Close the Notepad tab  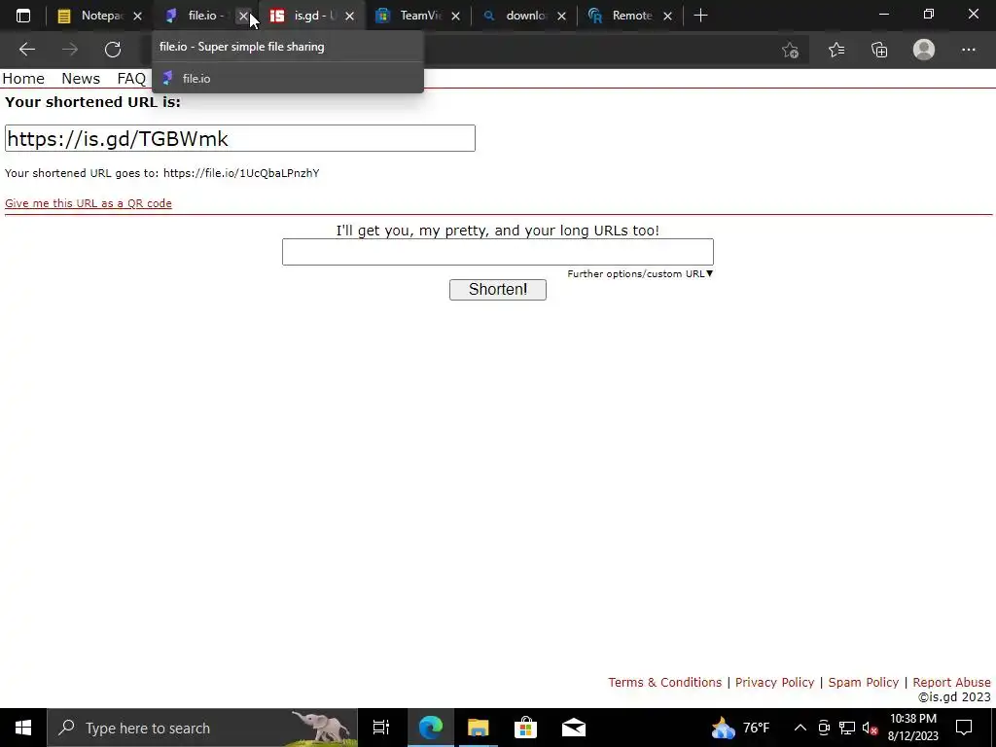click(137, 16)
